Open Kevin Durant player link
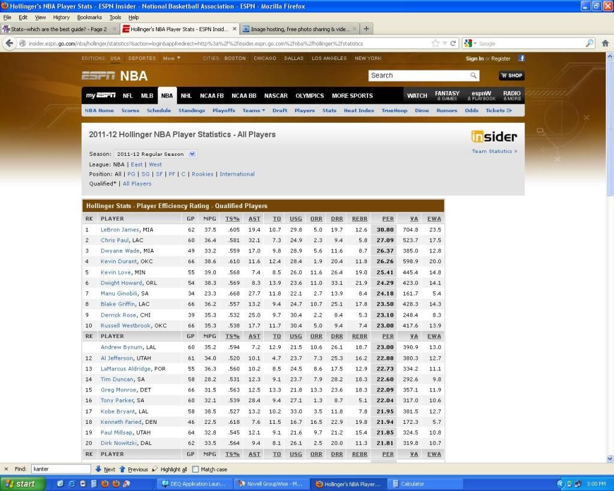Image resolution: width=614 pixels, height=491 pixels. (119, 261)
